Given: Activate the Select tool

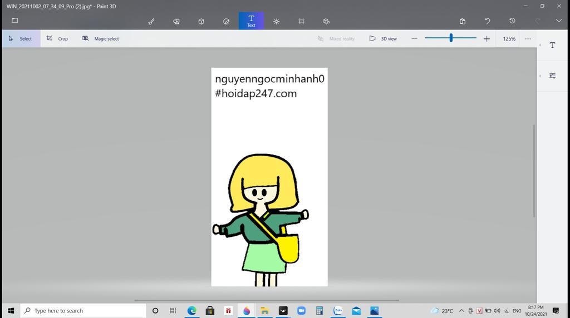Looking at the screenshot, I should 21,38.
